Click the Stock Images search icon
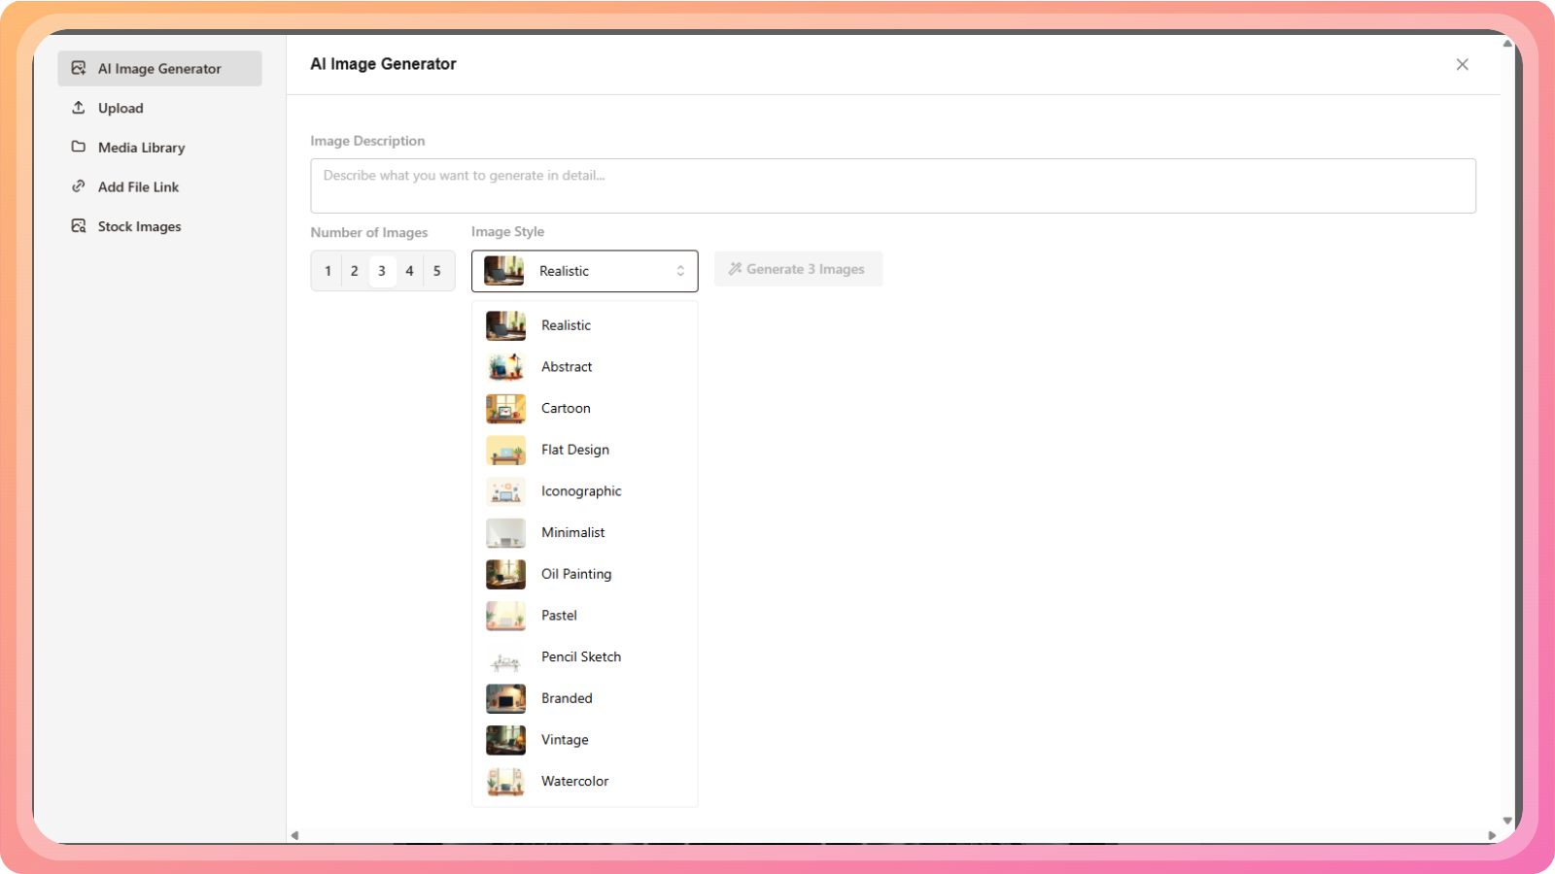 point(79,226)
